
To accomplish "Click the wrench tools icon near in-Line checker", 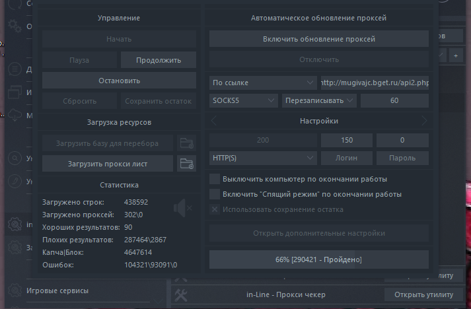I will point(183,294).
